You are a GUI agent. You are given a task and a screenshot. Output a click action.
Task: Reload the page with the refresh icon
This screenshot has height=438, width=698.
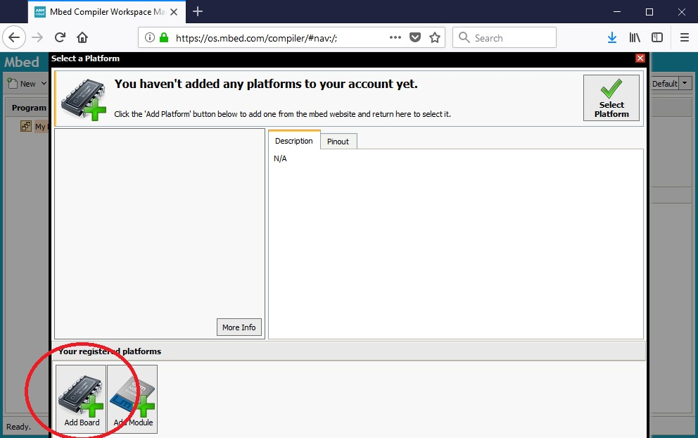(61, 37)
